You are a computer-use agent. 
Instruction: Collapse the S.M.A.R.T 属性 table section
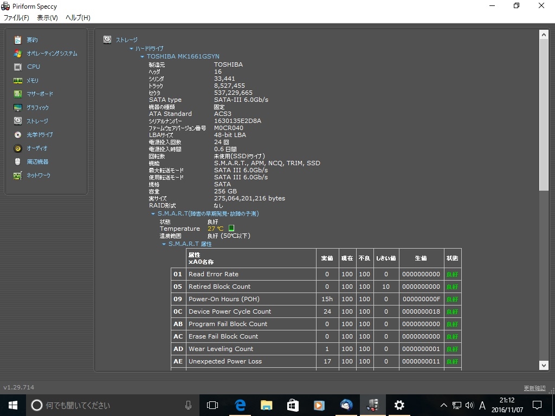[x=164, y=244]
